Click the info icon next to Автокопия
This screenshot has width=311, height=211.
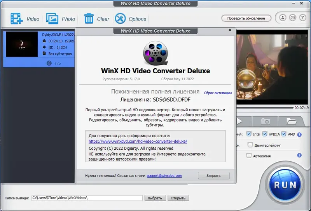(x=299, y=156)
